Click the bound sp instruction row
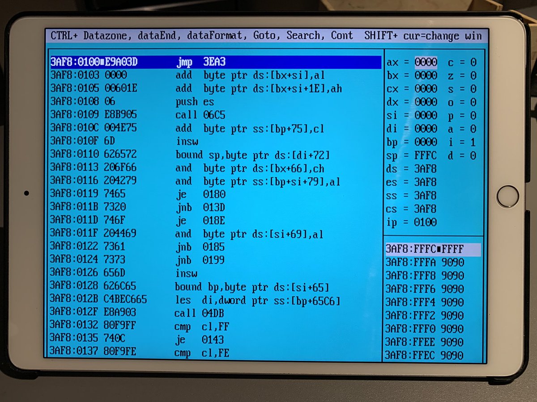The image size is (537, 402). point(190,155)
